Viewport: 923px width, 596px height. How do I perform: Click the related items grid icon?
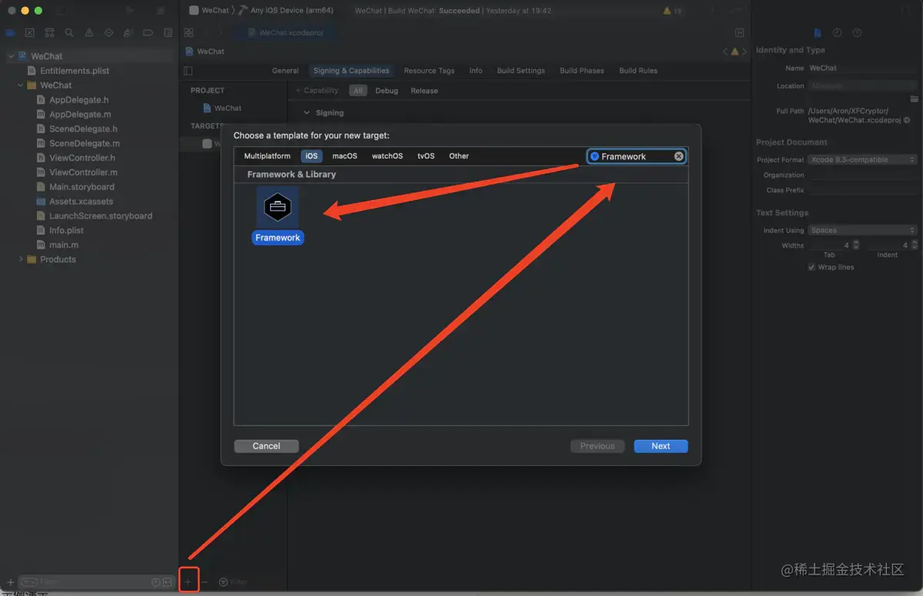click(x=188, y=33)
